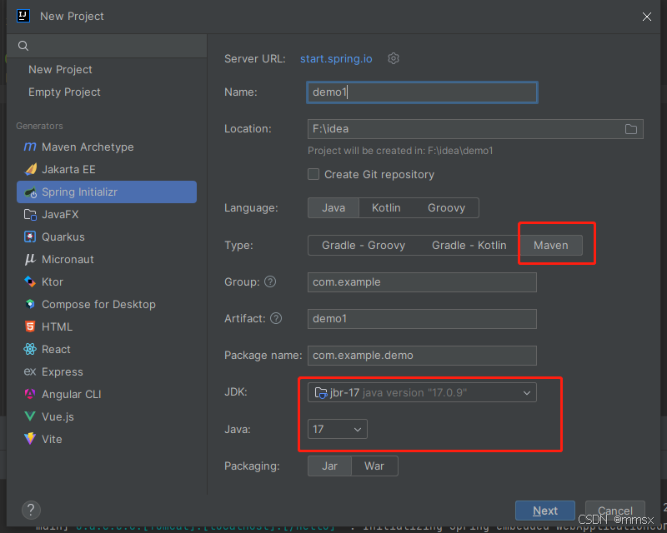This screenshot has height=533, width=667.
Task: Select Quarkus generator entry
Action: click(x=107, y=237)
